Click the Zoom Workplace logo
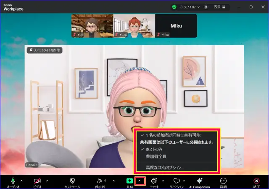The image size is (269, 189). point(13,8)
